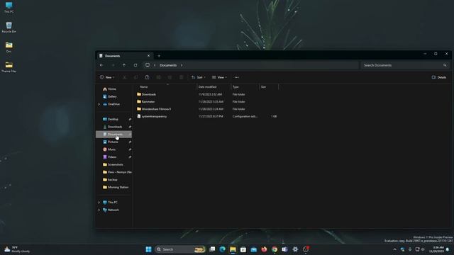Expand the Network tree node
Image resolution: width=454 pixels, height=255 pixels.
pos(99,210)
